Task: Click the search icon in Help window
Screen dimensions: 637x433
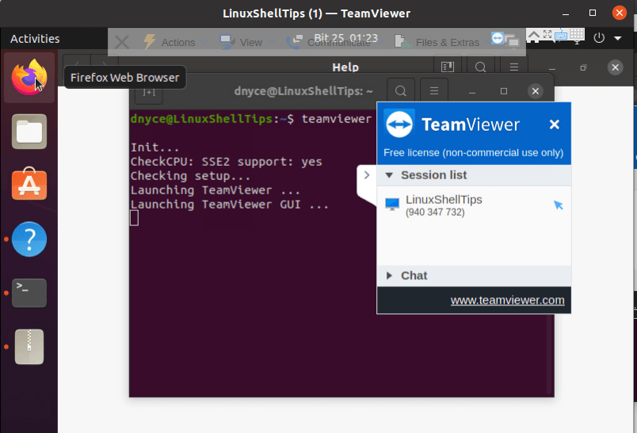Action: coord(481,67)
